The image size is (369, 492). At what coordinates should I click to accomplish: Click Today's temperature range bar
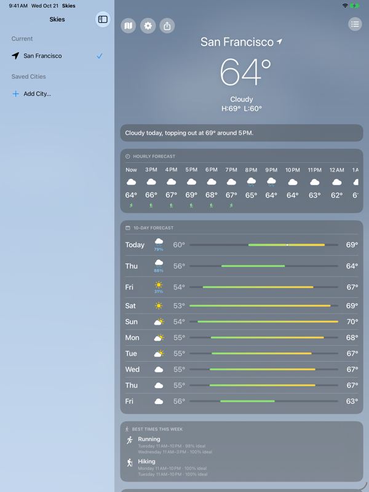pyautogui.click(x=264, y=245)
